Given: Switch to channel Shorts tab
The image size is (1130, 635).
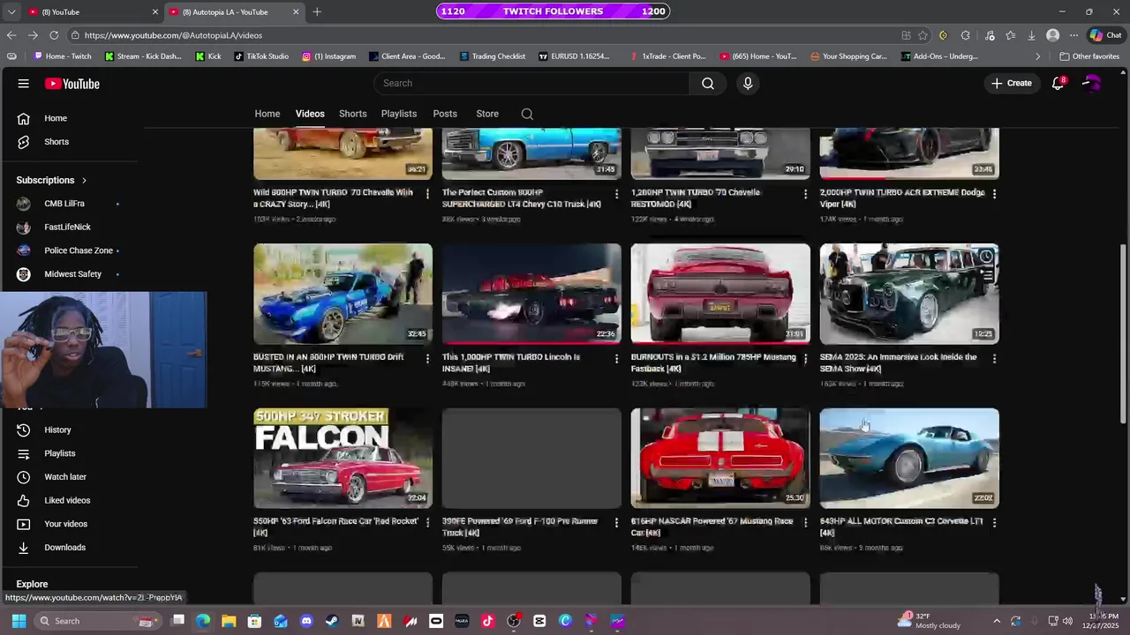Looking at the screenshot, I should (x=353, y=114).
